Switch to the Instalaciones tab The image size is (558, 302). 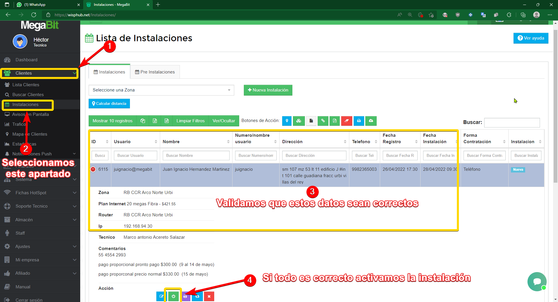[109, 72]
